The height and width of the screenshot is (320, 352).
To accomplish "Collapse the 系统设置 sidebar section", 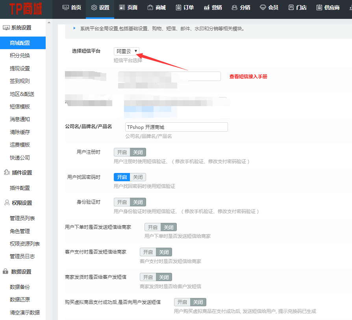I will [21, 28].
